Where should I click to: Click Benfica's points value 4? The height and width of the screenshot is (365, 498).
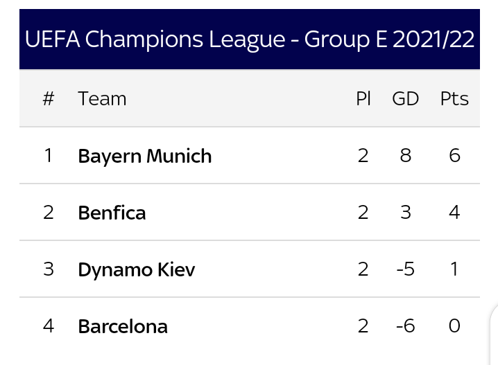coord(454,213)
